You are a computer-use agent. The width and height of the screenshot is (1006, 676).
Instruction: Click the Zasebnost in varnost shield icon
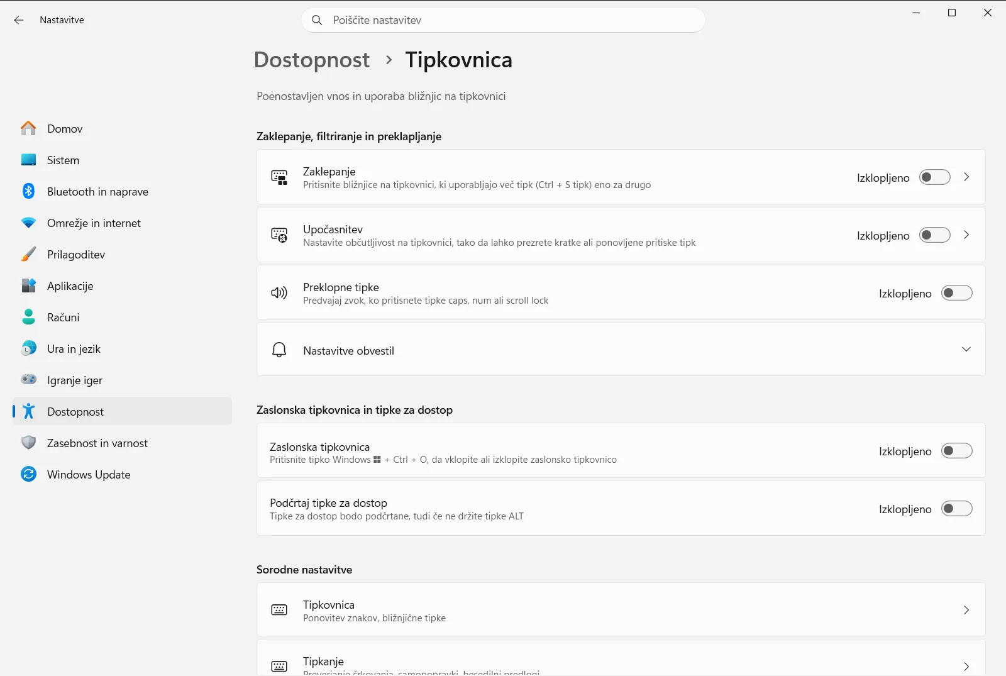pos(28,443)
